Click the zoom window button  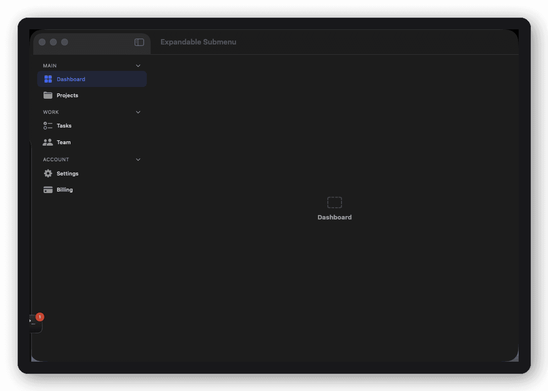64,42
